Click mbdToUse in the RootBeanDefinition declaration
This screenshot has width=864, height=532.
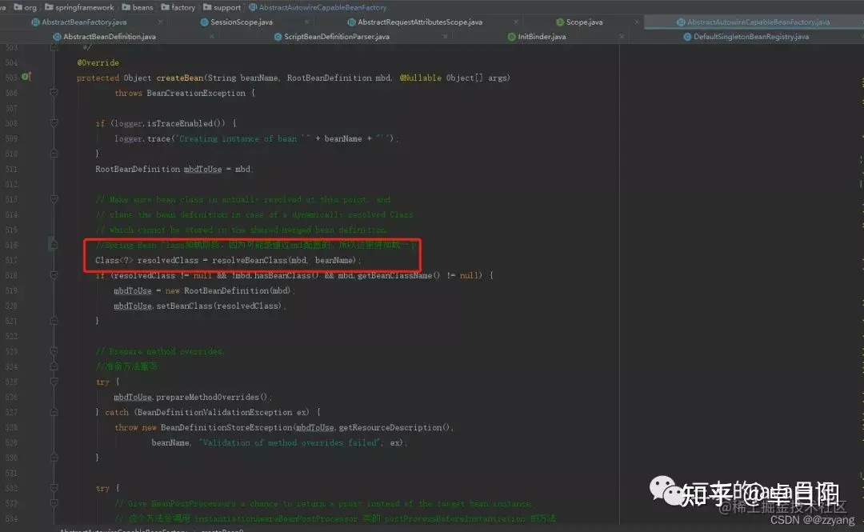coord(202,169)
